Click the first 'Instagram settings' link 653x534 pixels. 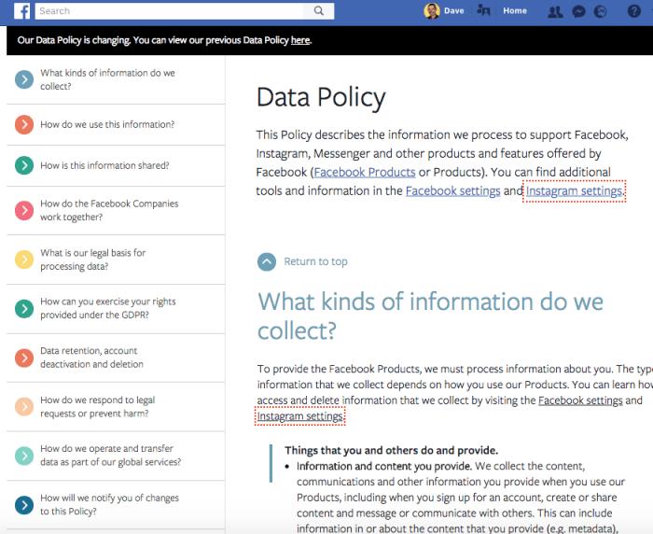[x=574, y=191]
